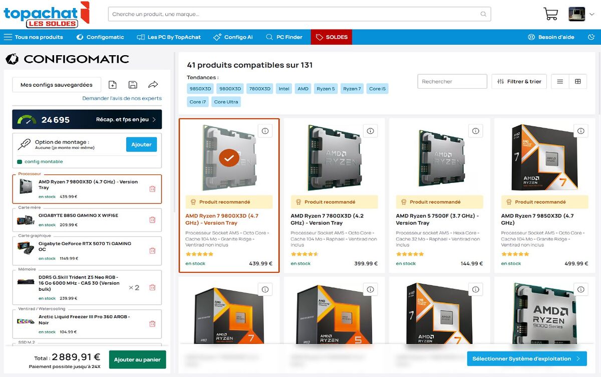Select the 9800X3D trend tag
Screen dimensions: 601x377
230,89
